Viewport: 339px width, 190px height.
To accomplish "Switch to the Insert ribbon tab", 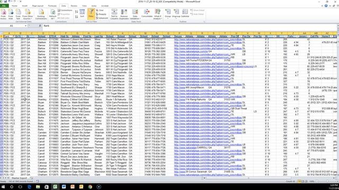I will pos(25,6).
